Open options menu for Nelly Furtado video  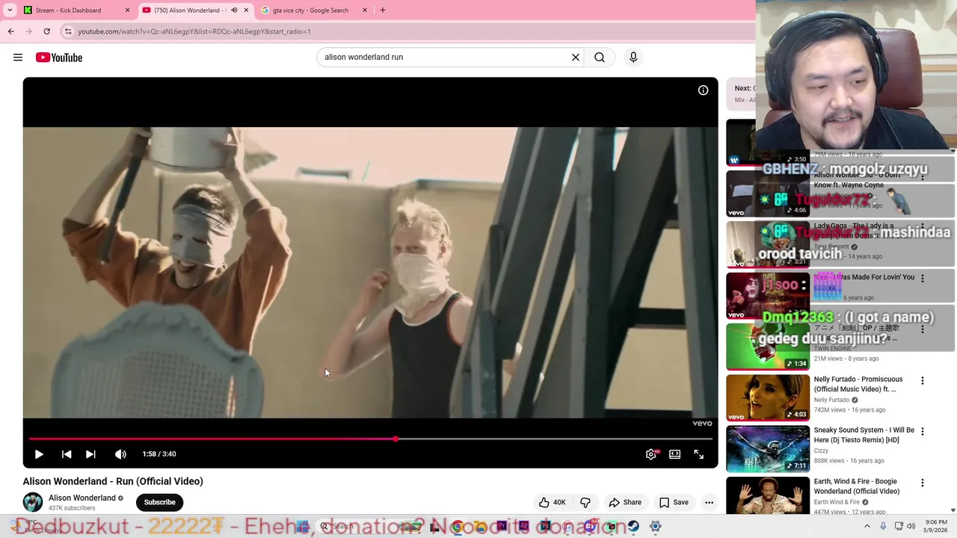(922, 380)
